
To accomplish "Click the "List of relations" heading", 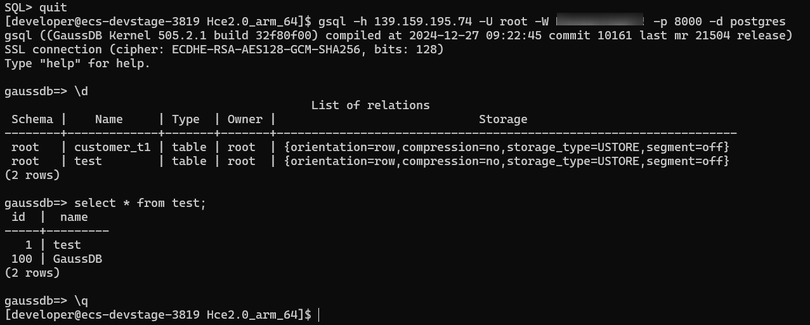I will click(370, 105).
